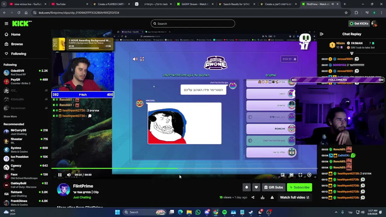Click the FlintPrime channel name
Image resolution: width=386 pixels, height=217 pixels.
tap(83, 186)
